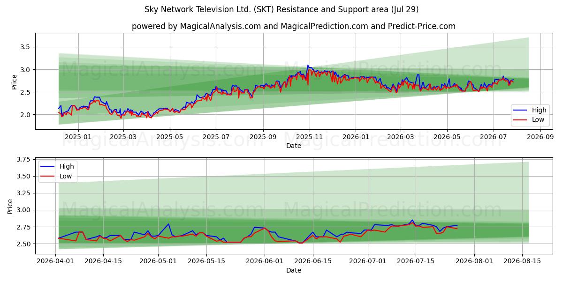
Task: Click the 3.00 price tick on lower chart
Action: pyautogui.click(x=23, y=210)
